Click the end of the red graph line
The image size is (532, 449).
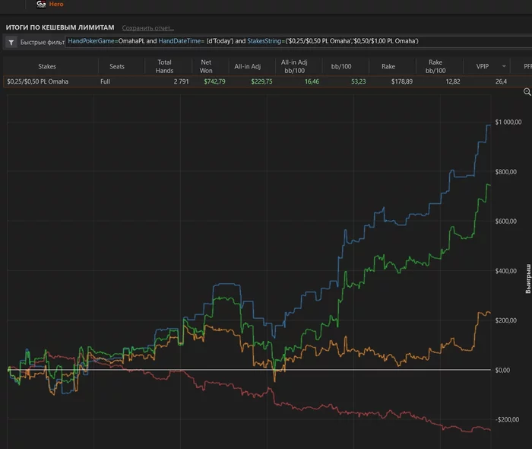coord(489,430)
